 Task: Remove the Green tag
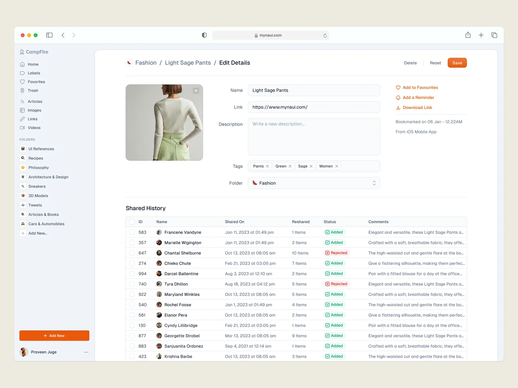pos(290,166)
